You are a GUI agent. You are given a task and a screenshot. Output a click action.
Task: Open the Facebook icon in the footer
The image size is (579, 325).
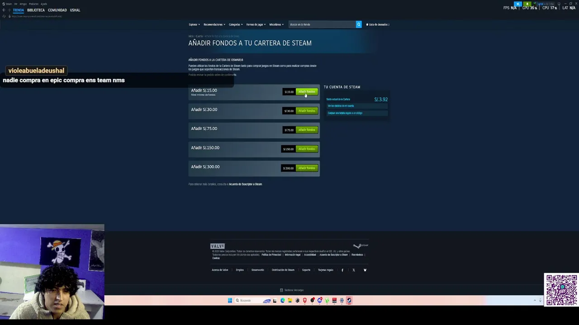click(342, 270)
